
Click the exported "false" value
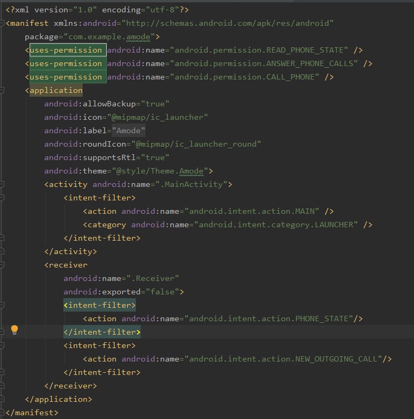click(162, 292)
